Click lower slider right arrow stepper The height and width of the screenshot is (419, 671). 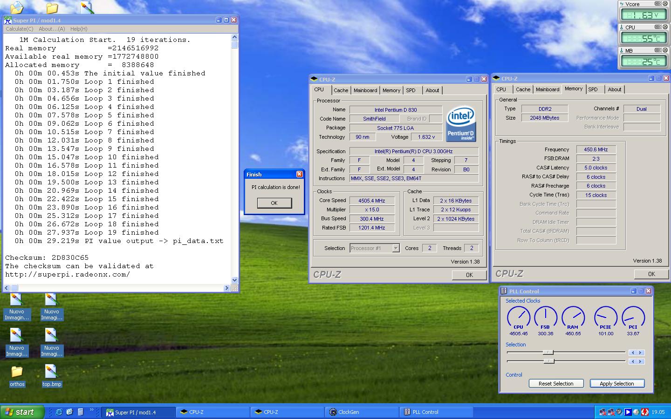pos(641,361)
